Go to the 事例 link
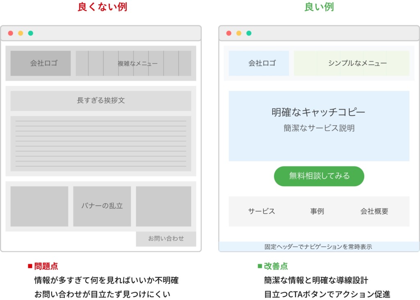This screenshot has height=300, width=420. click(317, 211)
